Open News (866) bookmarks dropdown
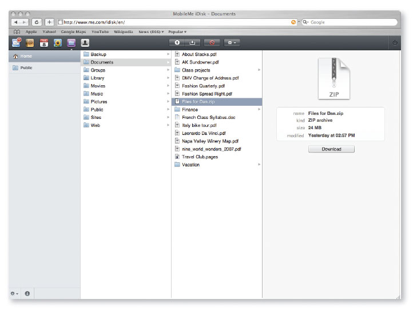Viewport: 413px width, 311px height. tap(151, 32)
